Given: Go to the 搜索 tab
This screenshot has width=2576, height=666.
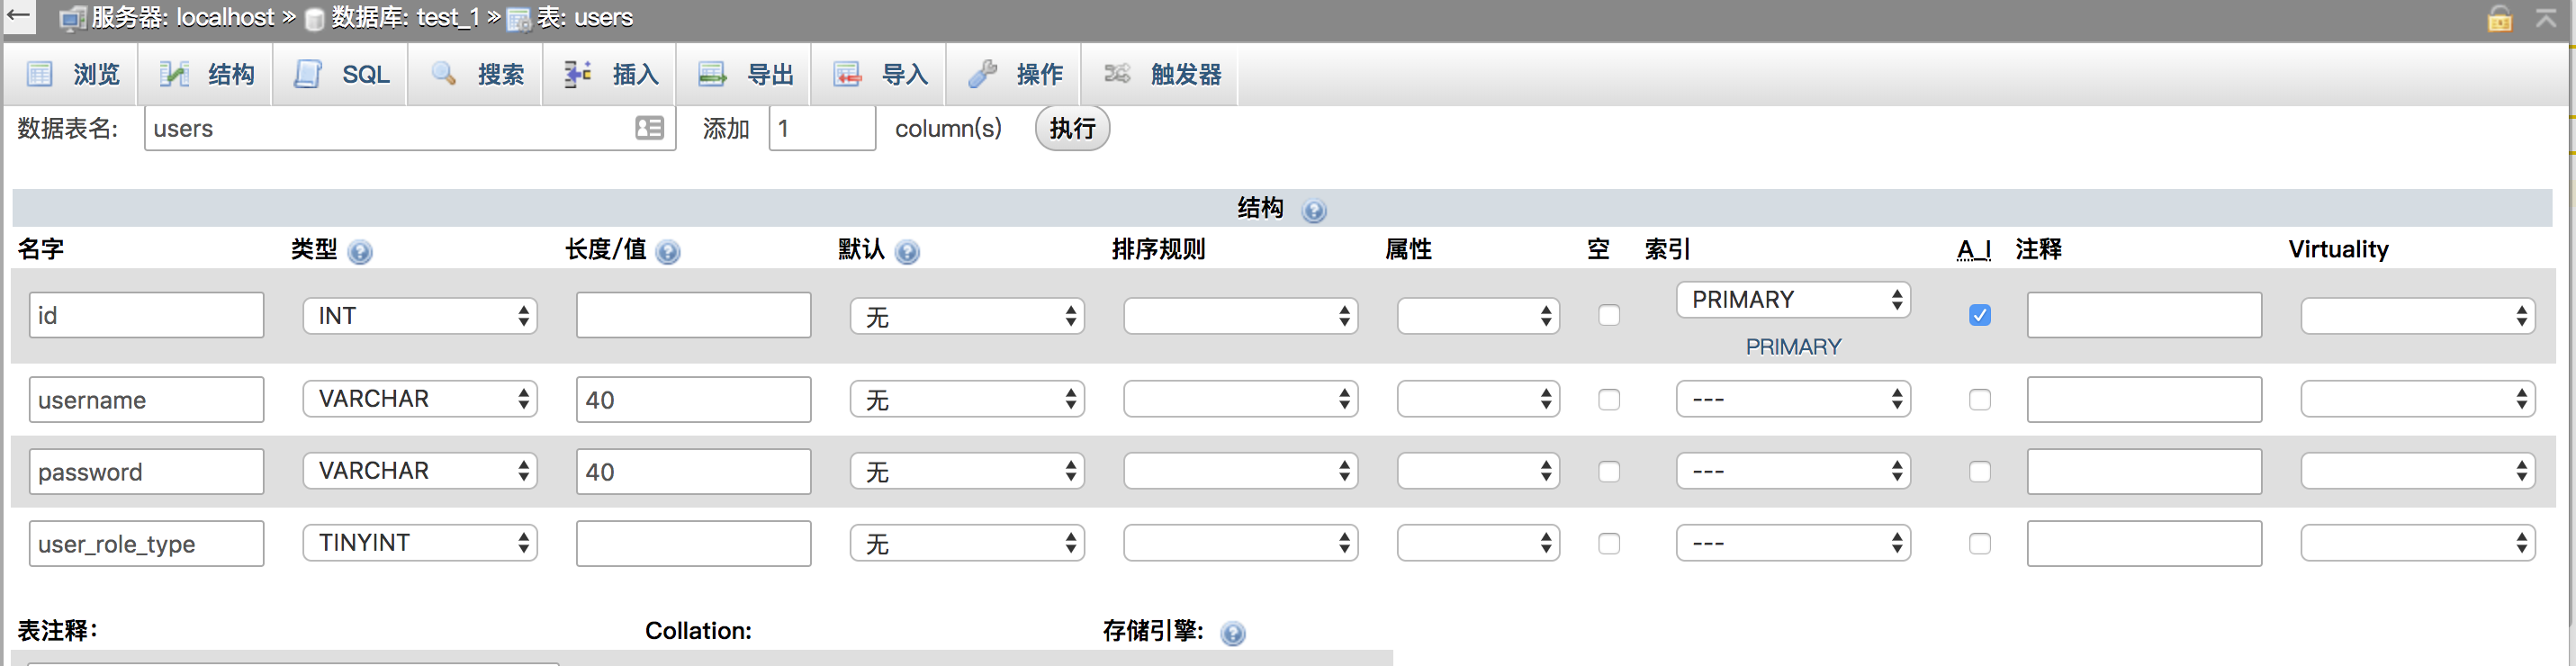Looking at the screenshot, I should click(476, 74).
